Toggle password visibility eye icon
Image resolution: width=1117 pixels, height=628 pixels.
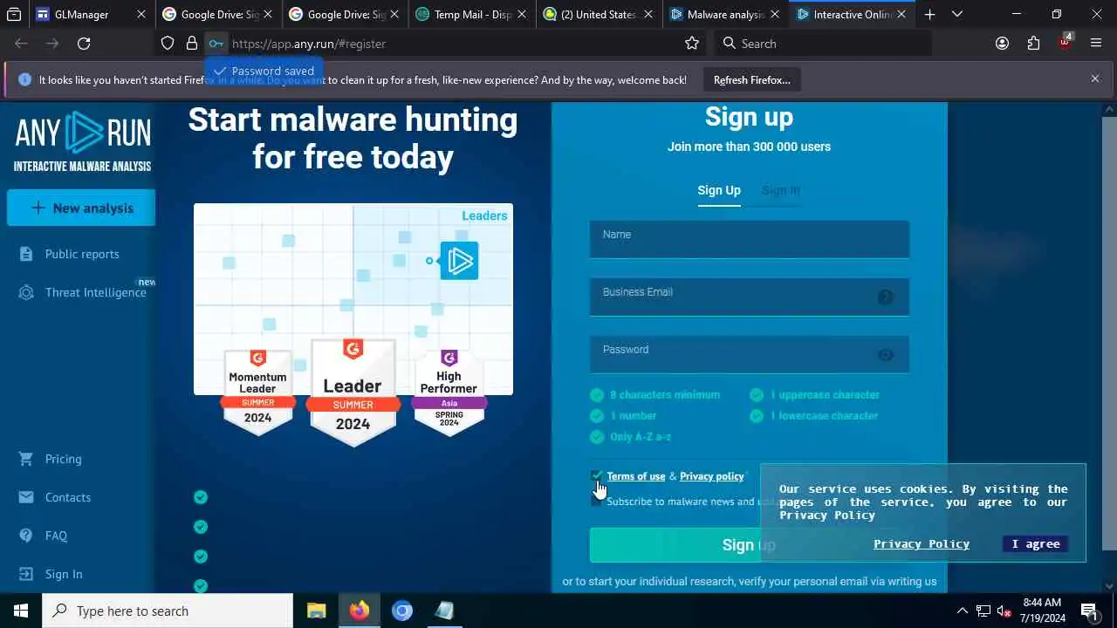click(x=886, y=355)
